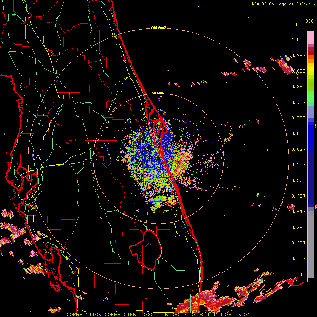Image resolution: width=317 pixels, height=317 pixels.
Task: Click the red Lake Okeechobee outline
Action: (145, 250)
